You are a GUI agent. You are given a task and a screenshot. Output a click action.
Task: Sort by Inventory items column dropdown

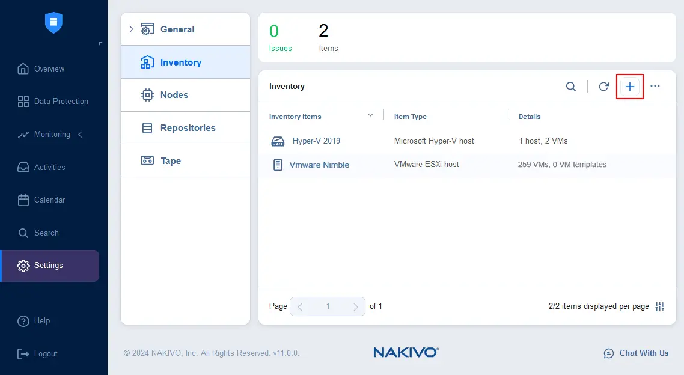[x=370, y=115]
